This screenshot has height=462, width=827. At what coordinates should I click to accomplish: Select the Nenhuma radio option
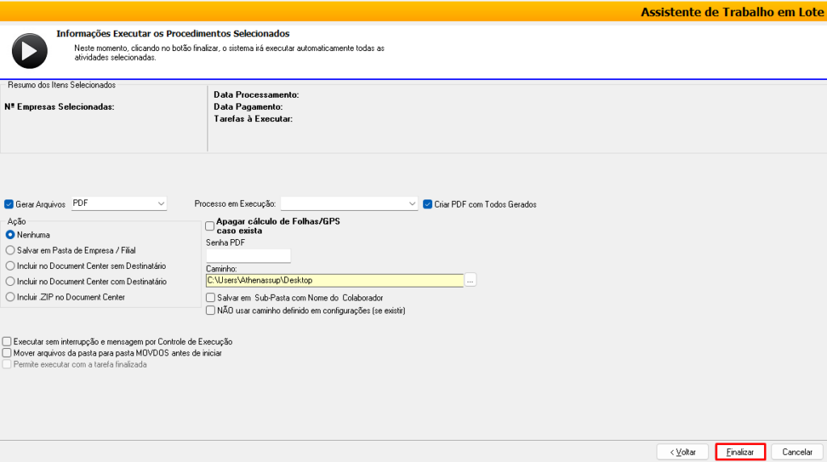coord(10,234)
